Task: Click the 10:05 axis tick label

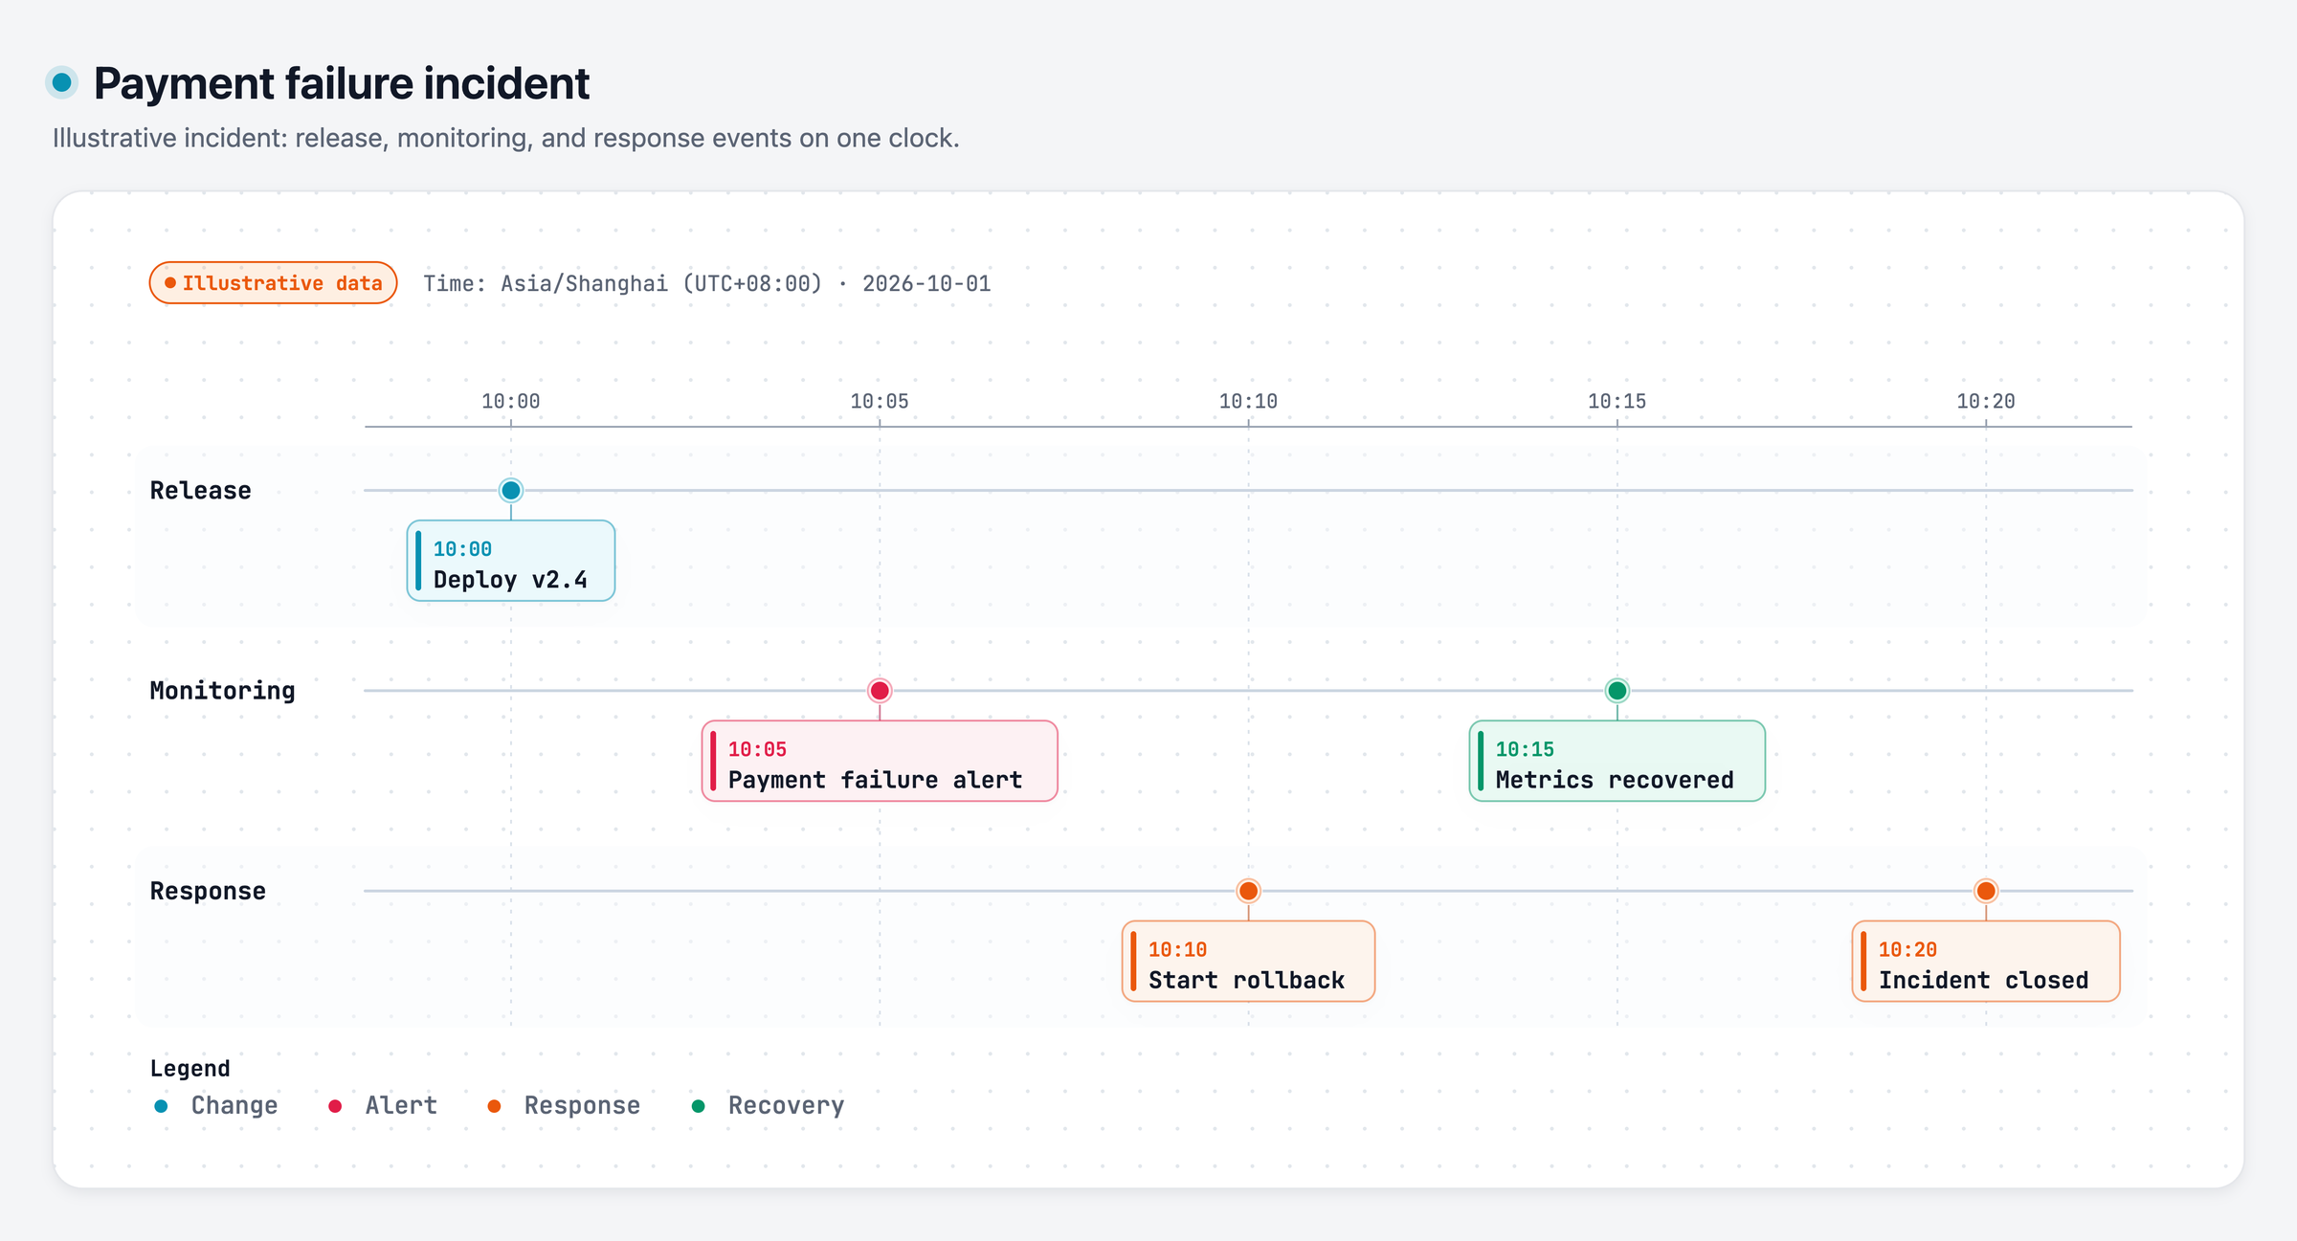Action: [x=880, y=402]
